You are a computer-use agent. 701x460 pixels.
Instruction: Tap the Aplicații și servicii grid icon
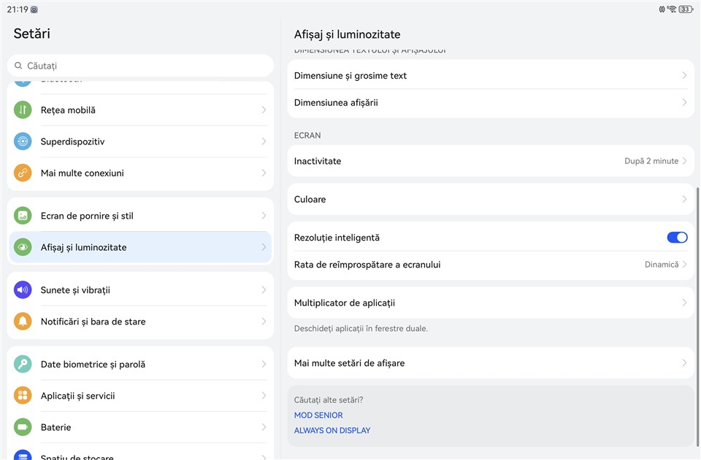(x=23, y=396)
